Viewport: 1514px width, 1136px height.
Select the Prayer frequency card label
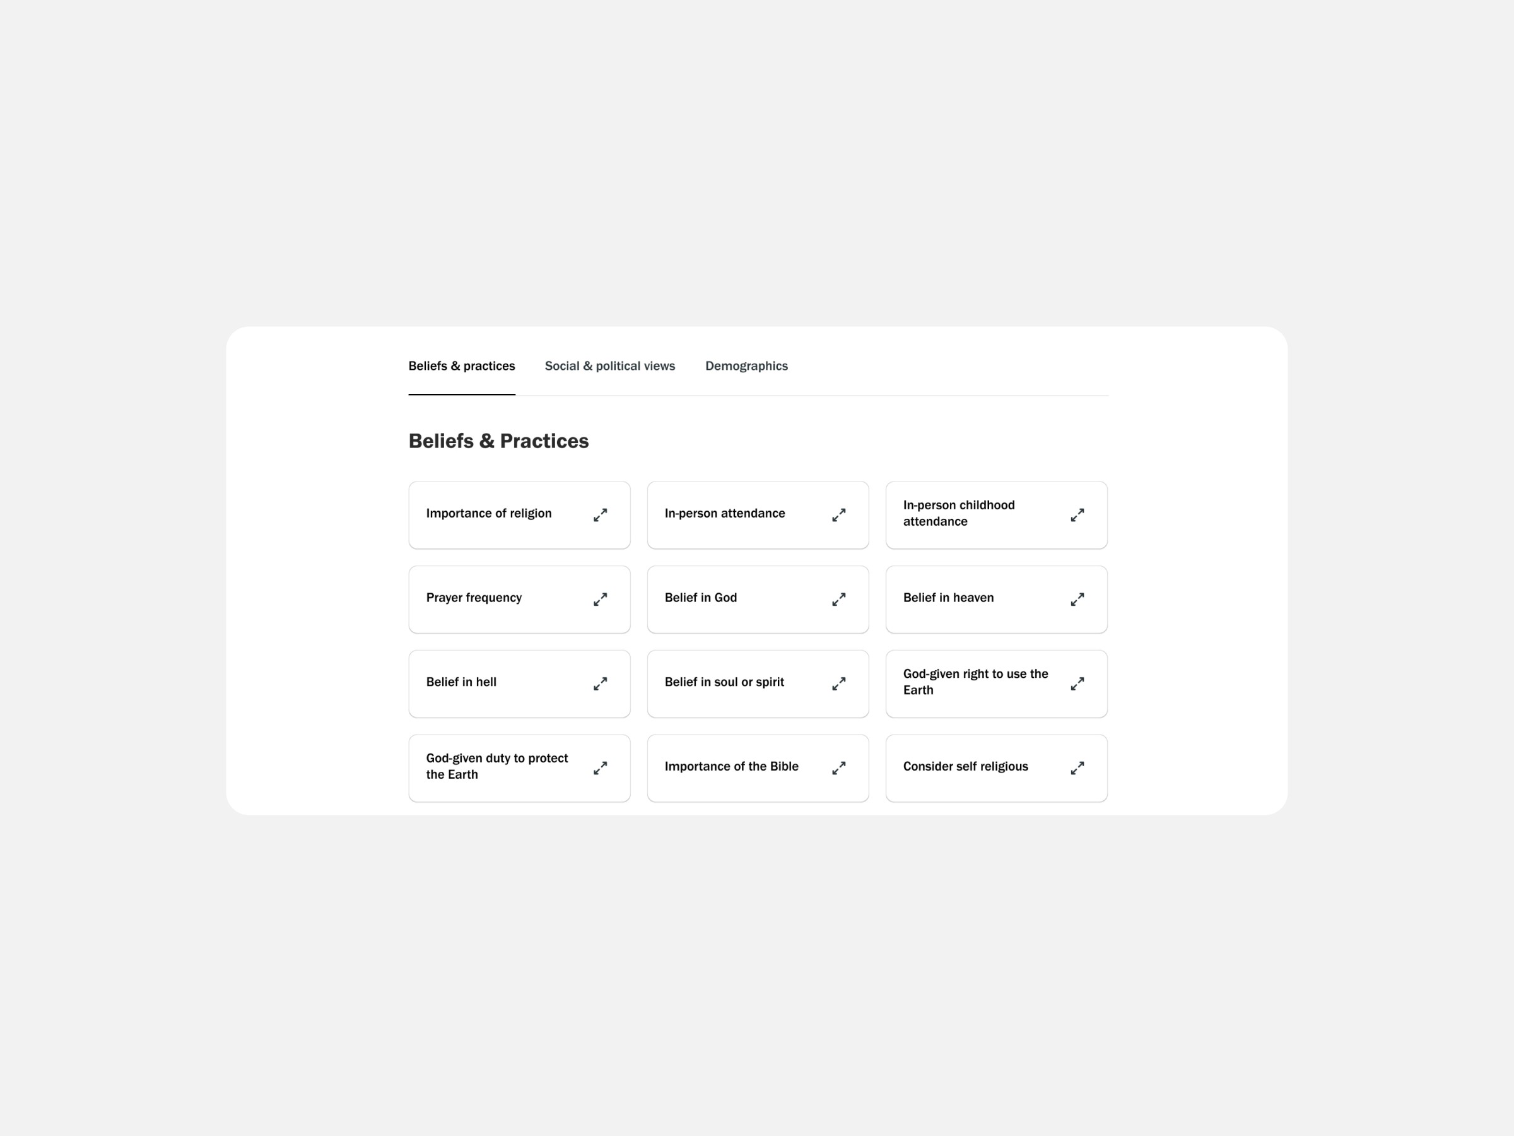point(474,598)
